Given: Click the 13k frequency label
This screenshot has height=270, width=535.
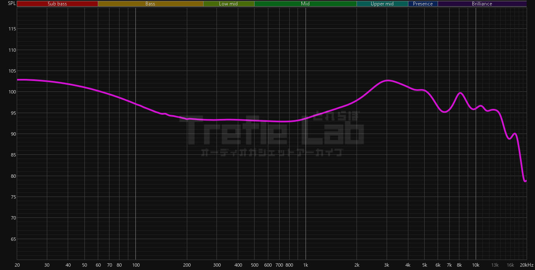Looking at the screenshot, I should [495, 265].
